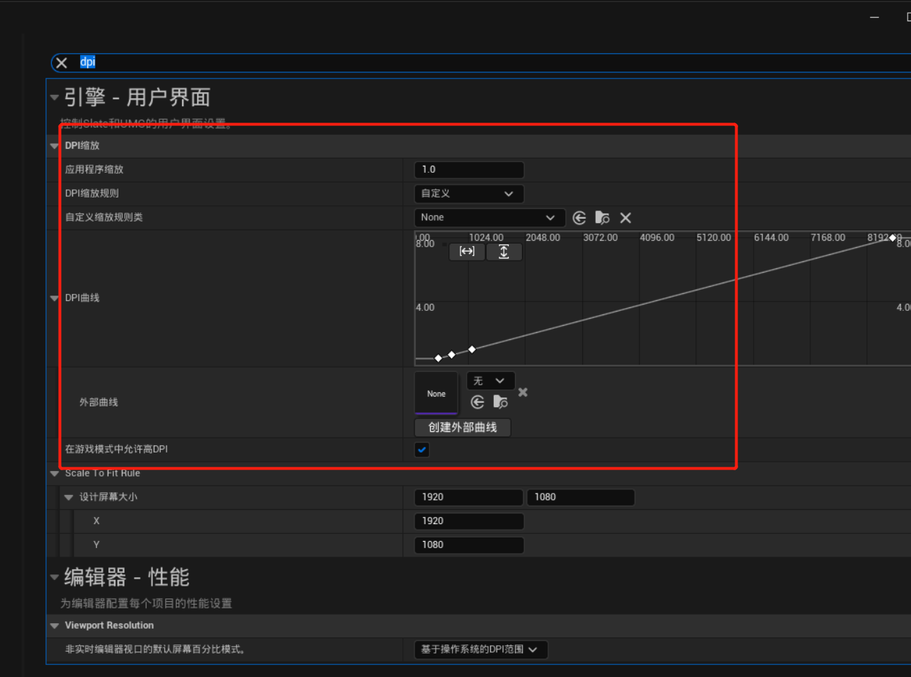Select the last curve key near 8192
The width and height of the screenshot is (911, 677).
(893, 238)
